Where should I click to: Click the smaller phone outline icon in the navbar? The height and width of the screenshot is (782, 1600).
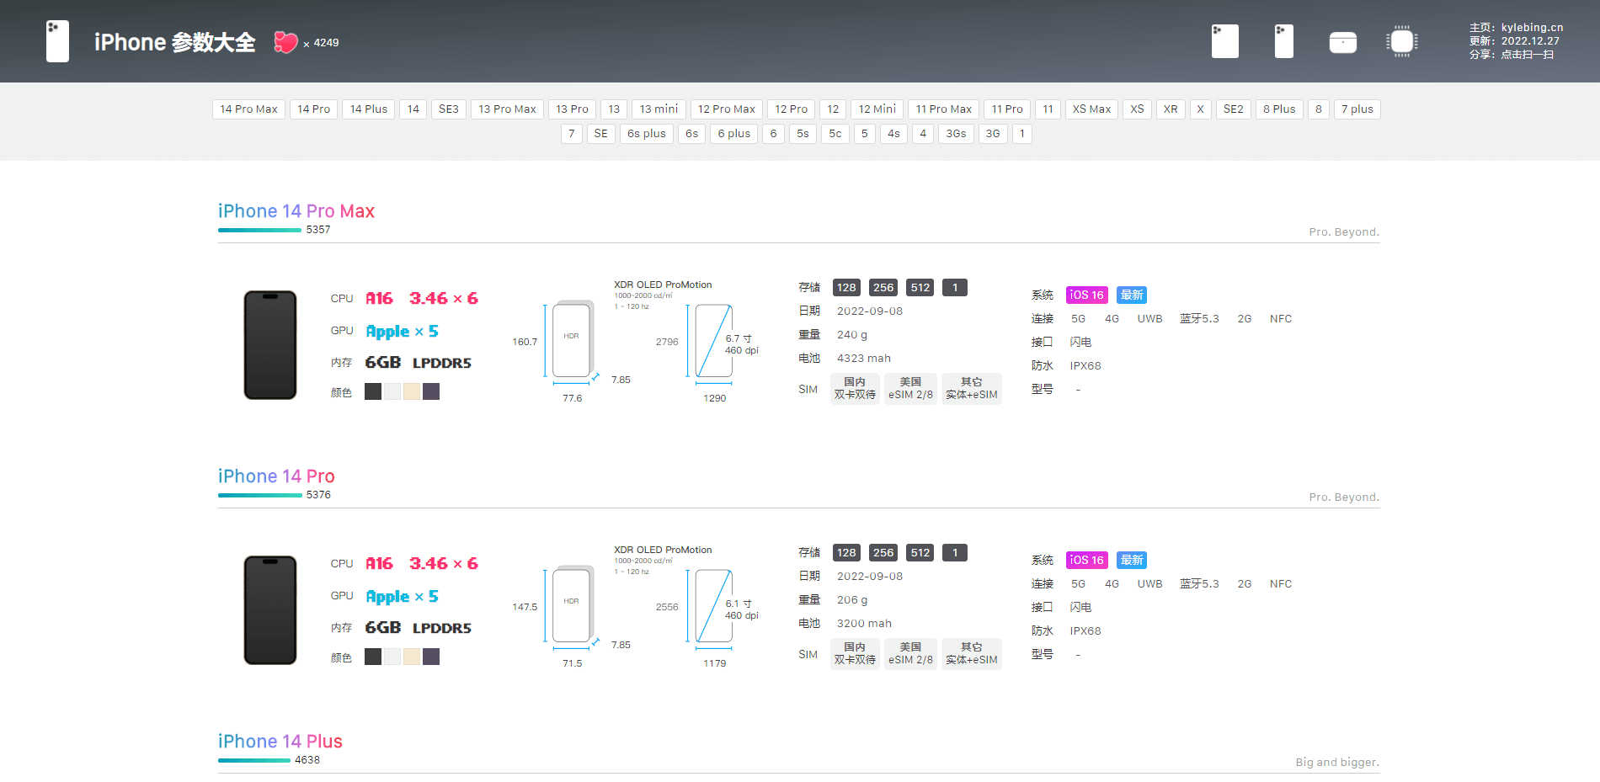click(x=1283, y=40)
